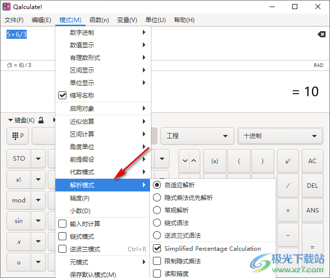
Task: Open the 变量(V) menu
Action: [127, 20]
